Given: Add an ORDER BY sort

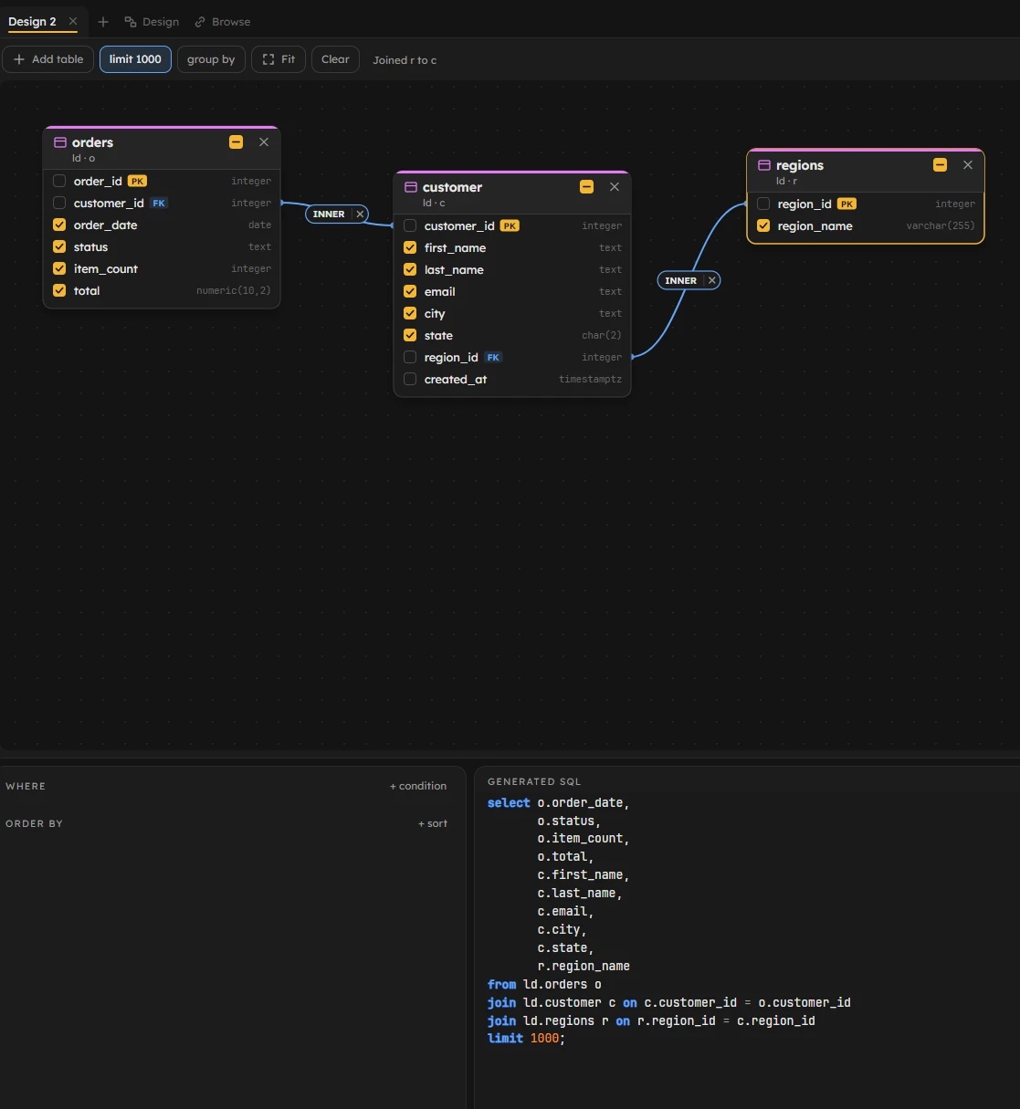Looking at the screenshot, I should (x=433, y=823).
